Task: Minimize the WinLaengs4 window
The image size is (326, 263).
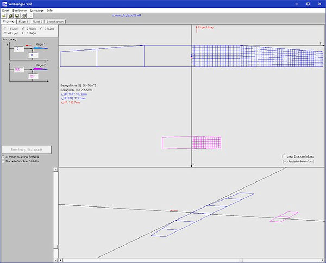Action: (x=297, y=4)
